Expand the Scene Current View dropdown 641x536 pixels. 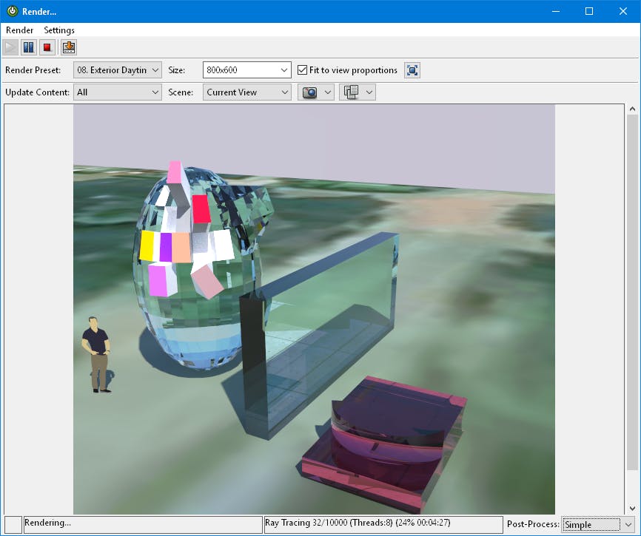pyautogui.click(x=247, y=92)
